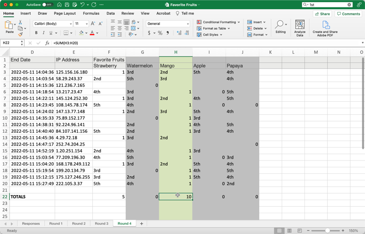365x234 pixels.
Task: Toggle Italic formatting
Action: [x=43, y=33]
